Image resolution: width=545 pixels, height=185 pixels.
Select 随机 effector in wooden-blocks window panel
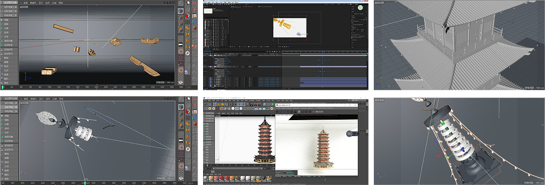click(9, 79)
